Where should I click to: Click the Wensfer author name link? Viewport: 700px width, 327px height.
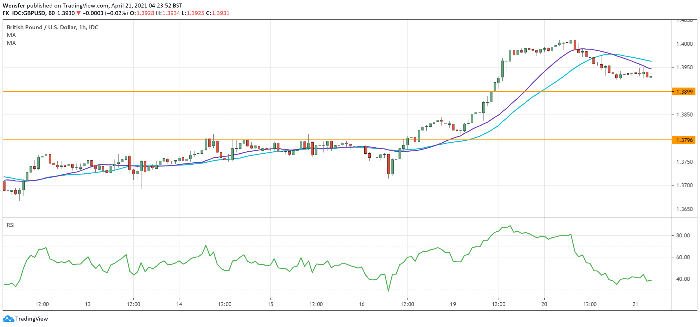14,5
